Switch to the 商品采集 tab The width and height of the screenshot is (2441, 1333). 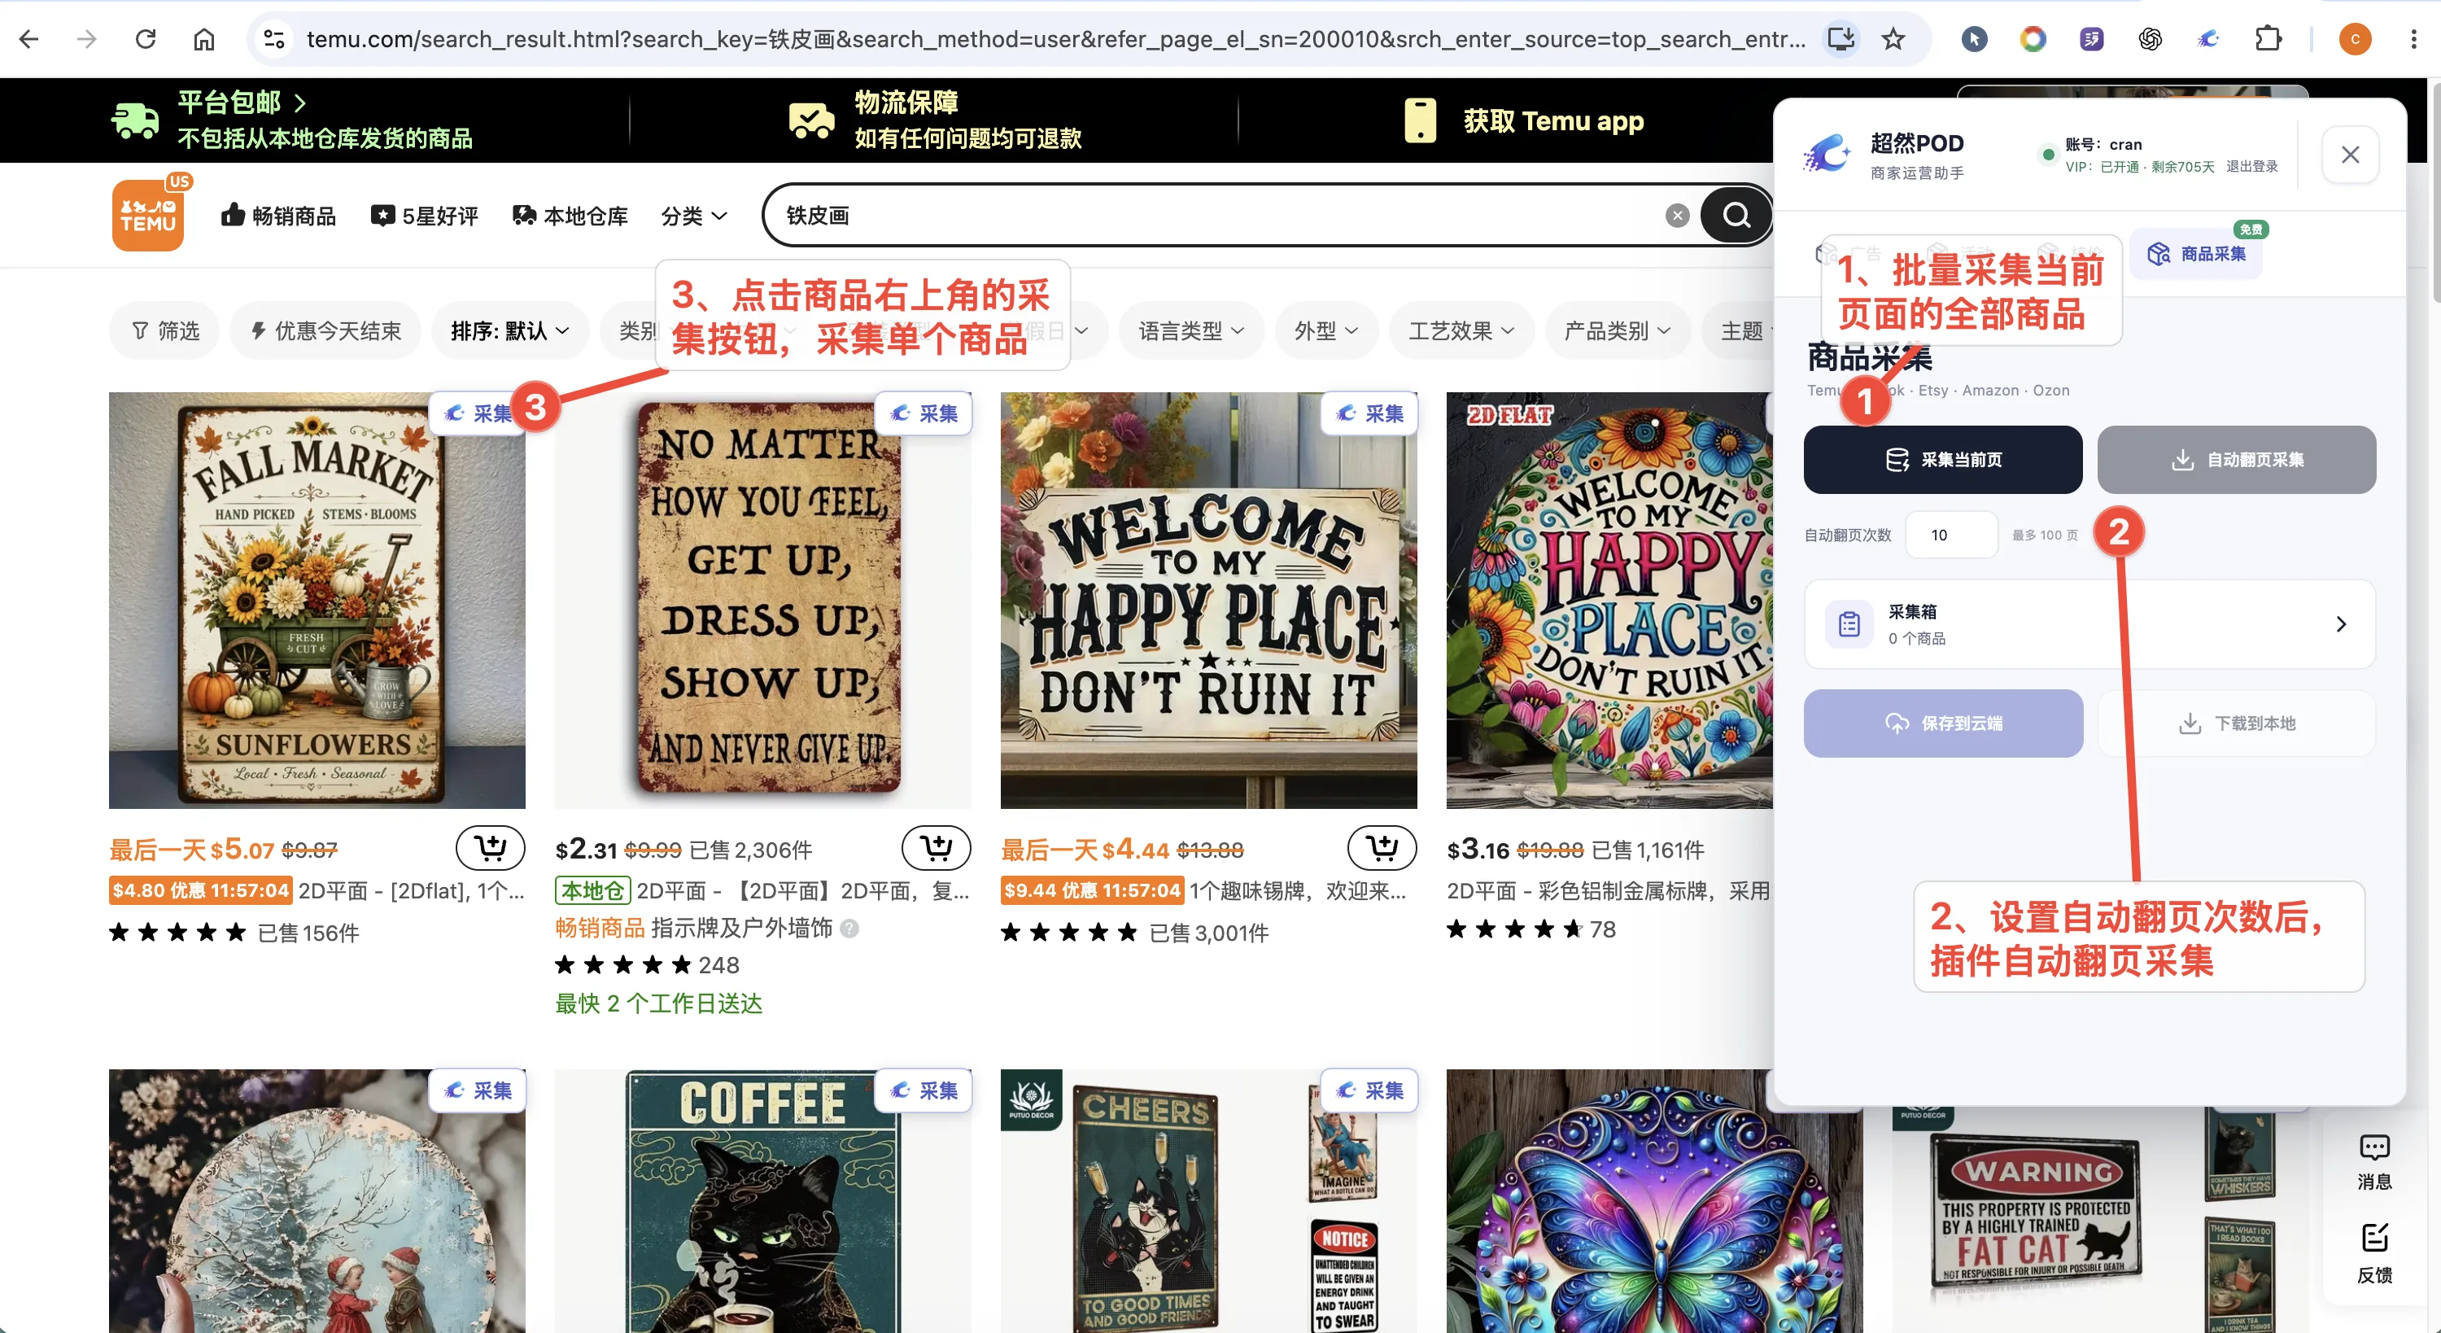pyautogui.click(x=2197, y=253)
